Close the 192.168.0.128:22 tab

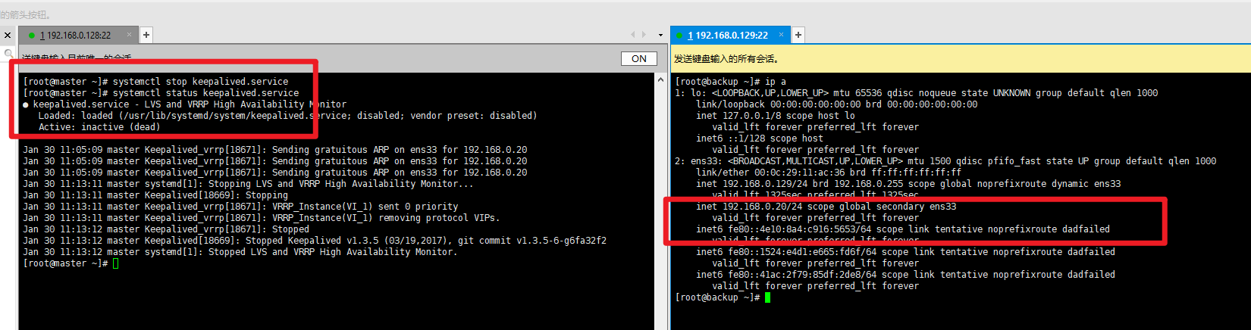click(x=130, y=35)
